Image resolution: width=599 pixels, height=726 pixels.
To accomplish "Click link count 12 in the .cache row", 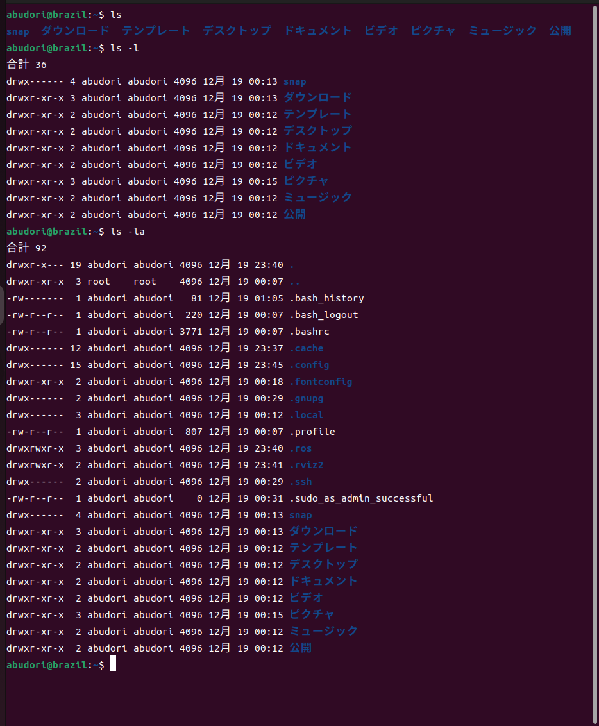I will pos(76,348).
